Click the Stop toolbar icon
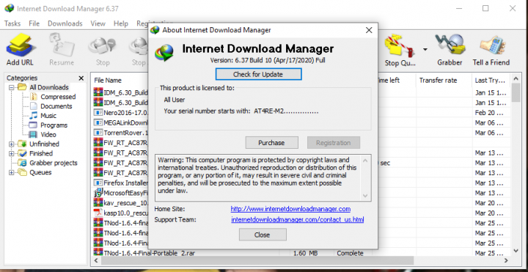 click(103, 49)
